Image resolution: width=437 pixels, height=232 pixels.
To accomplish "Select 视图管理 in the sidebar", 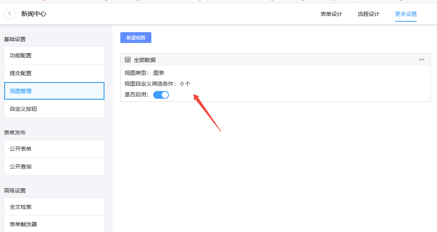I will (x=54, y=91).
